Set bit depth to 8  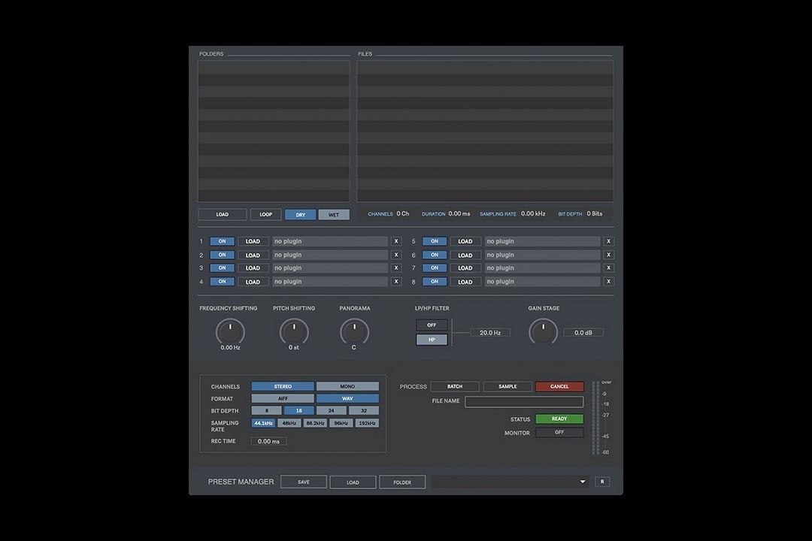click(x=267, y=410)
